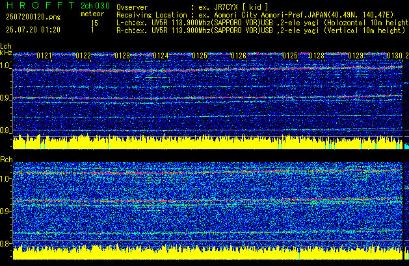The image size is (409, 266).
Task: Click the 0124 time marker
Action: tap(161, 56)
